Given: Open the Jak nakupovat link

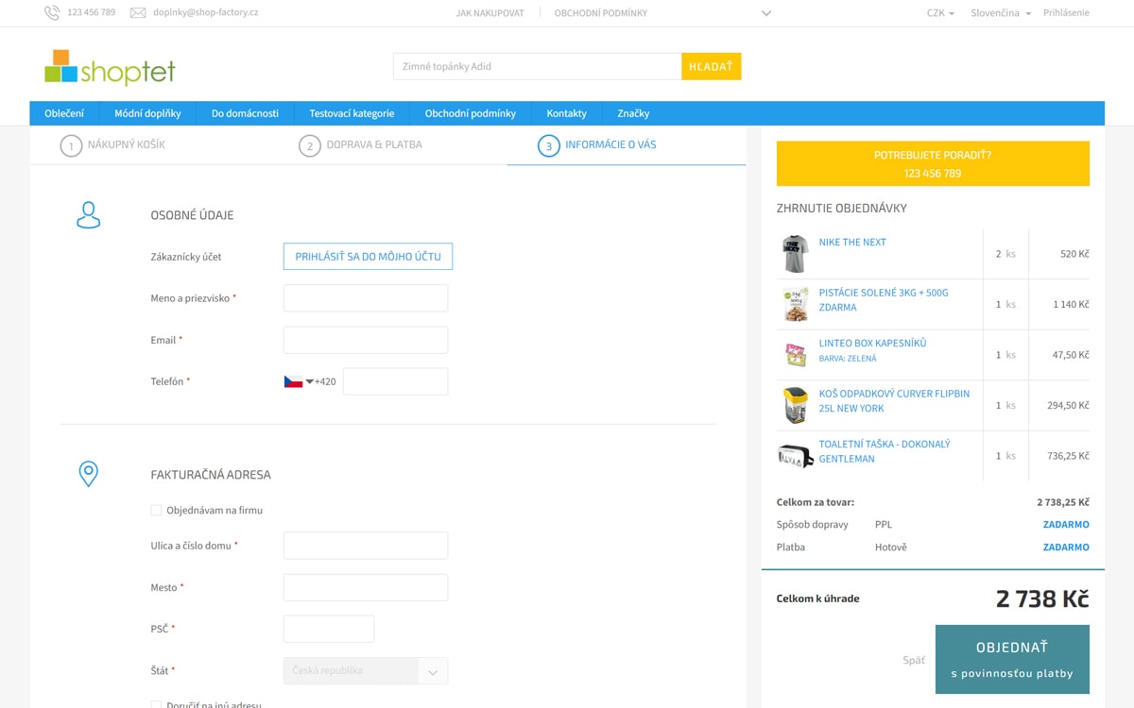Looking at the screenshot, I should pos(490,13).
